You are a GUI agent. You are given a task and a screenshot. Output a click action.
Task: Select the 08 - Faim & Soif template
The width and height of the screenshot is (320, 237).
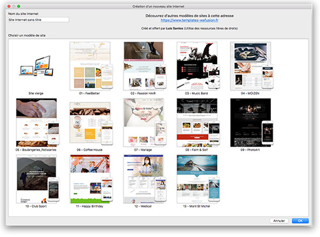coord(198,122)
